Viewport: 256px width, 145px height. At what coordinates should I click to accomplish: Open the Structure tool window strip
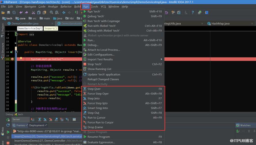click(3, 51)
